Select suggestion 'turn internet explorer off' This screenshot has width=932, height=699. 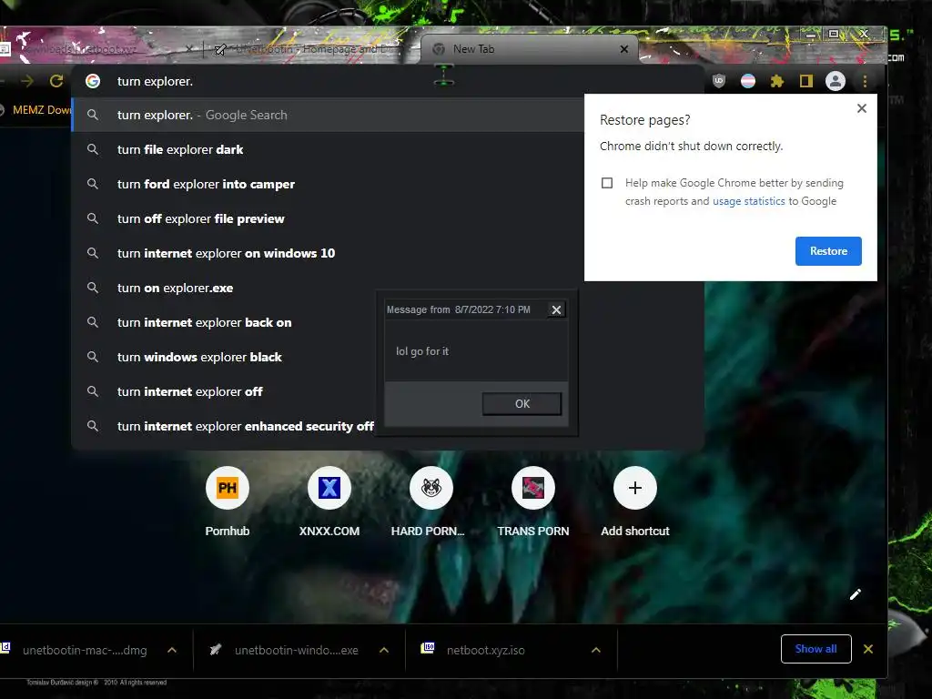coord(224,391)
